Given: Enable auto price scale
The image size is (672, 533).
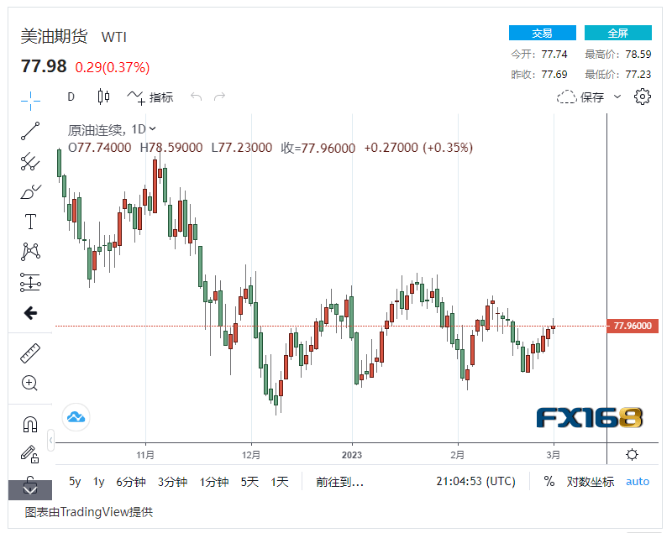Looking at the screenshot, I should tap(638, 482).
